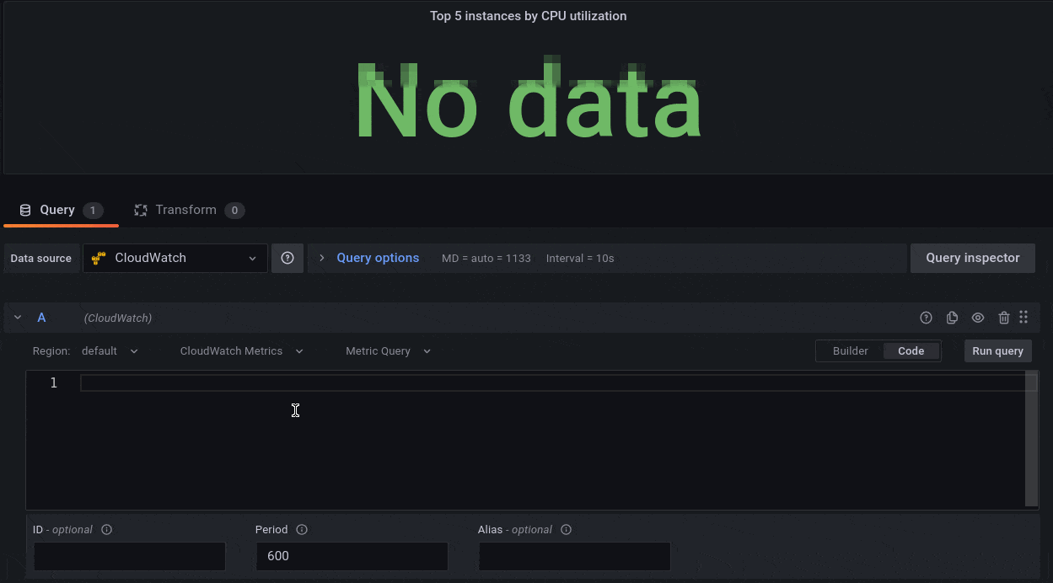
Task: Collapse query A with the chevron
Action: 17,318
